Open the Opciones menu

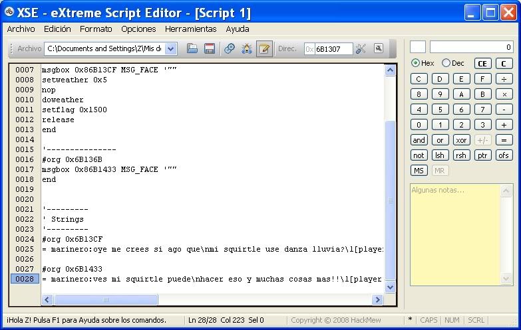click(x=138, y=29)
